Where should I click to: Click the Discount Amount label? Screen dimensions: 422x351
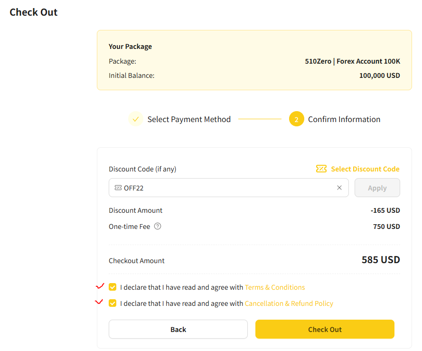(135, 210)
